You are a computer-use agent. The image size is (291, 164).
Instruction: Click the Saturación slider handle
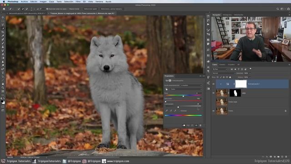click(166, 102)
